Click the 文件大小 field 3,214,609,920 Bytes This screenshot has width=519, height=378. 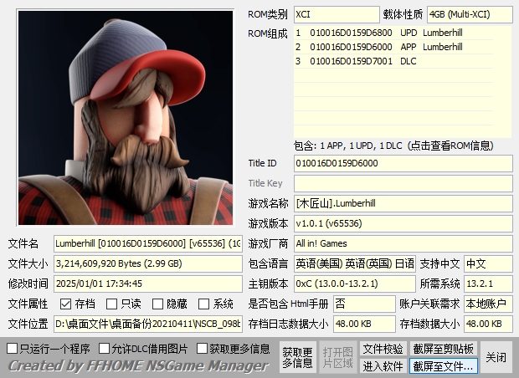tap(148, 263)
